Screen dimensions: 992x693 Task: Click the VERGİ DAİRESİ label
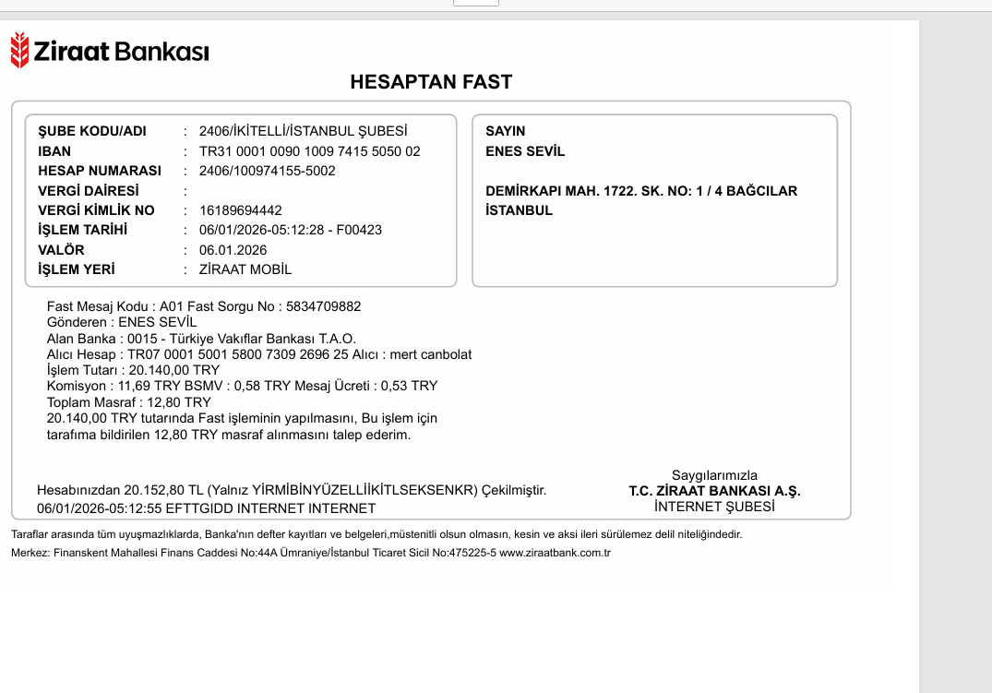[88, 190]
